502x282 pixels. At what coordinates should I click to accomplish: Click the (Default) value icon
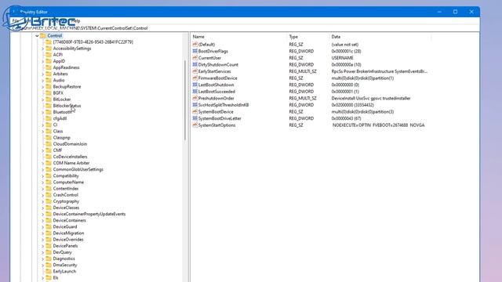point(195,45)
